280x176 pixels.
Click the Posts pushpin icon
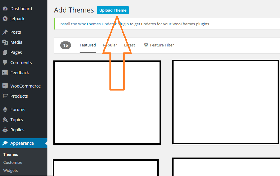[x=5, y=32]
